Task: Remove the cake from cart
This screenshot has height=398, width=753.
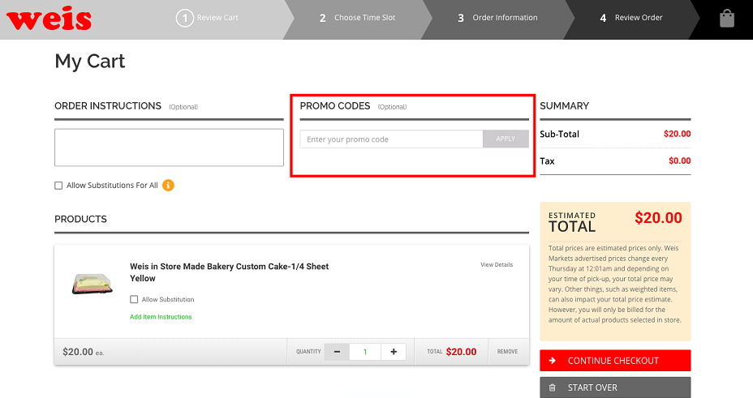Action: (x=508, y=352)
